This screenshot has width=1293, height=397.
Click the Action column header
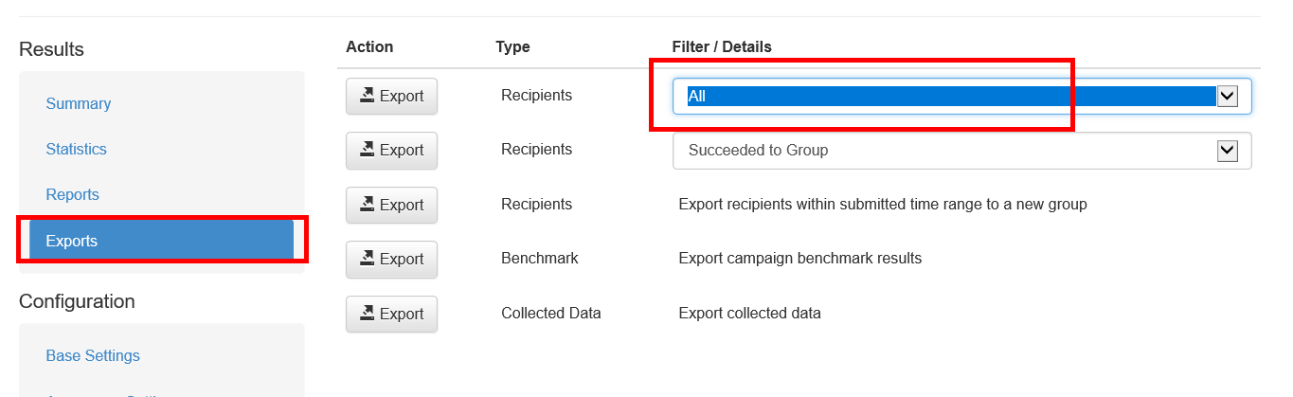[369, 46]
